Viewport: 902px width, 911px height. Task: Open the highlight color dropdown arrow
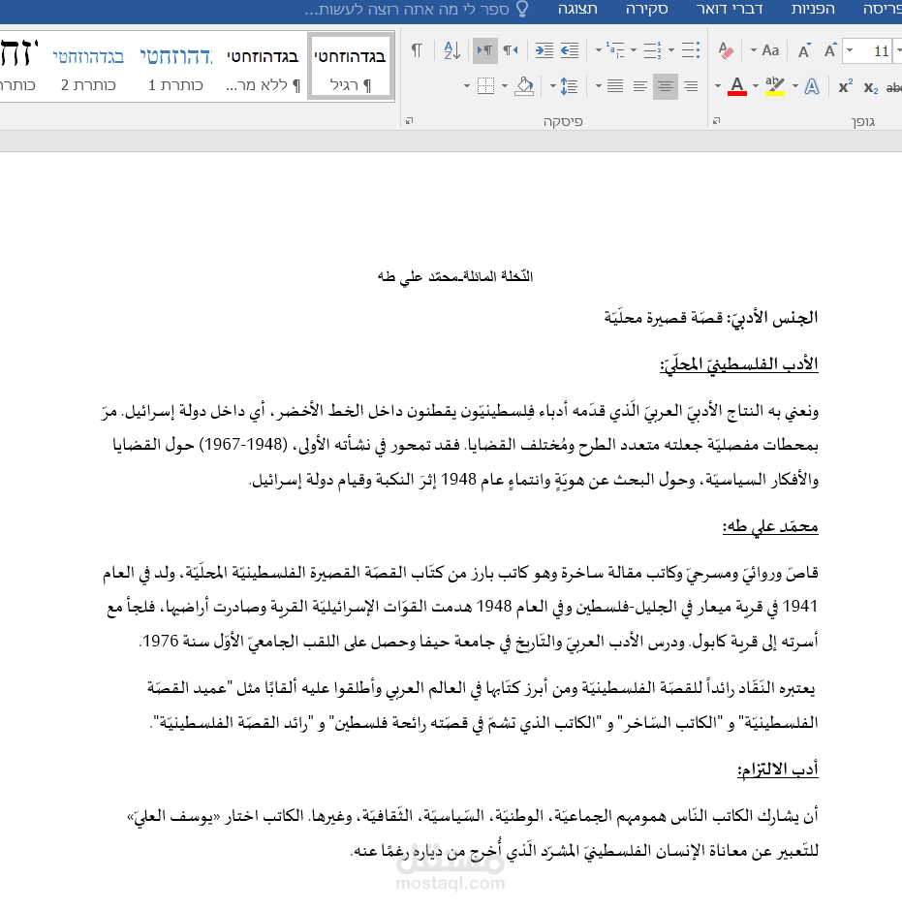click(x=756, y=86)
